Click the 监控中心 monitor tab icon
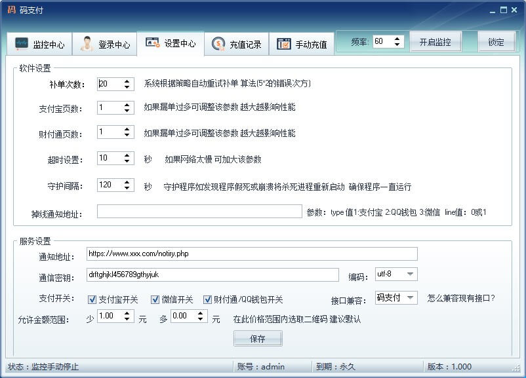This screenshot has width=526, height=378. pyautogui.click(x=22, y=45)
